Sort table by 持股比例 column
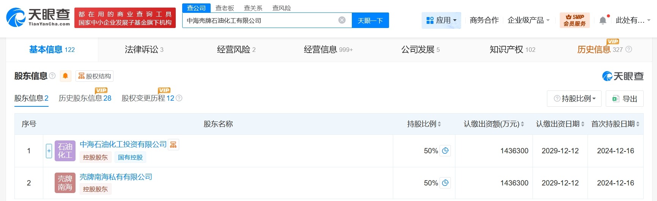 439,124
